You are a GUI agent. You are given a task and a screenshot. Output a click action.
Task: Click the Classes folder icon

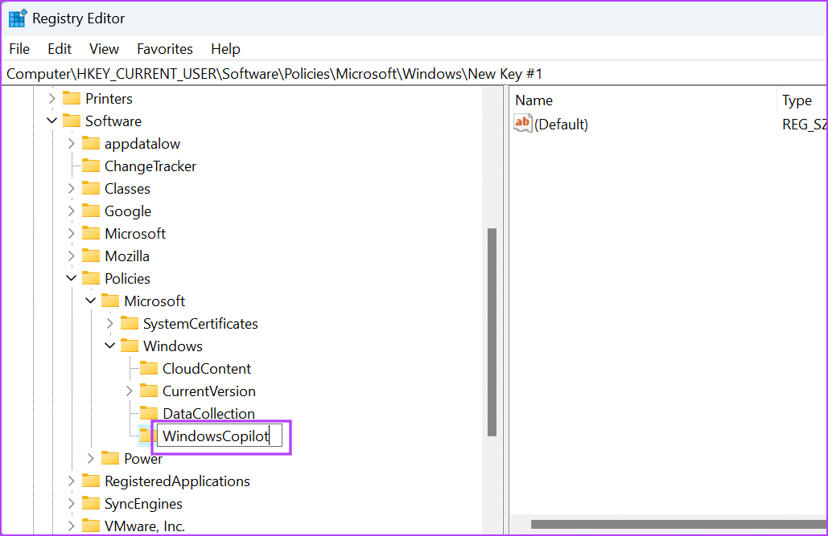click(x=91, y=188)
